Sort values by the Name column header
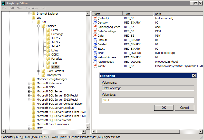204x140 pixels. (107, 14)
